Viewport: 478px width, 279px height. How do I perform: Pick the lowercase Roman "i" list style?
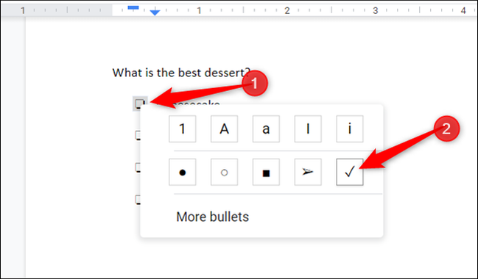click(x=350, y=129)
